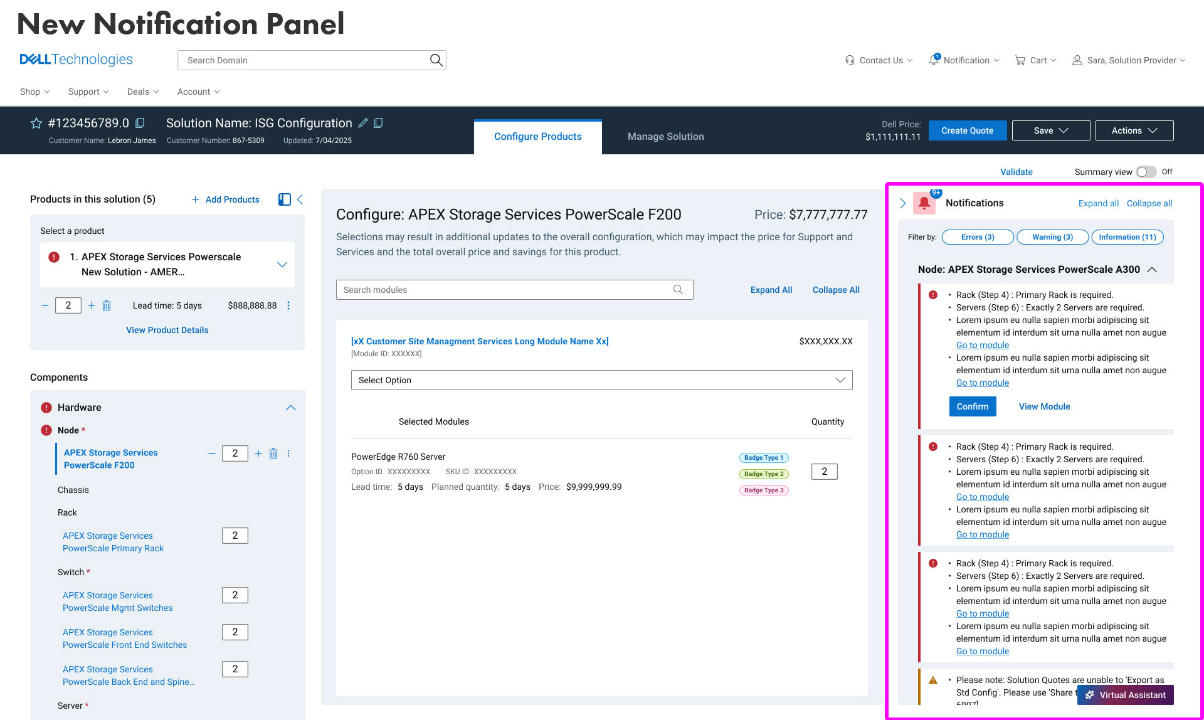Increase the PowerScale F200 node quantity
1204x720 pixels.
pos(258,453)
